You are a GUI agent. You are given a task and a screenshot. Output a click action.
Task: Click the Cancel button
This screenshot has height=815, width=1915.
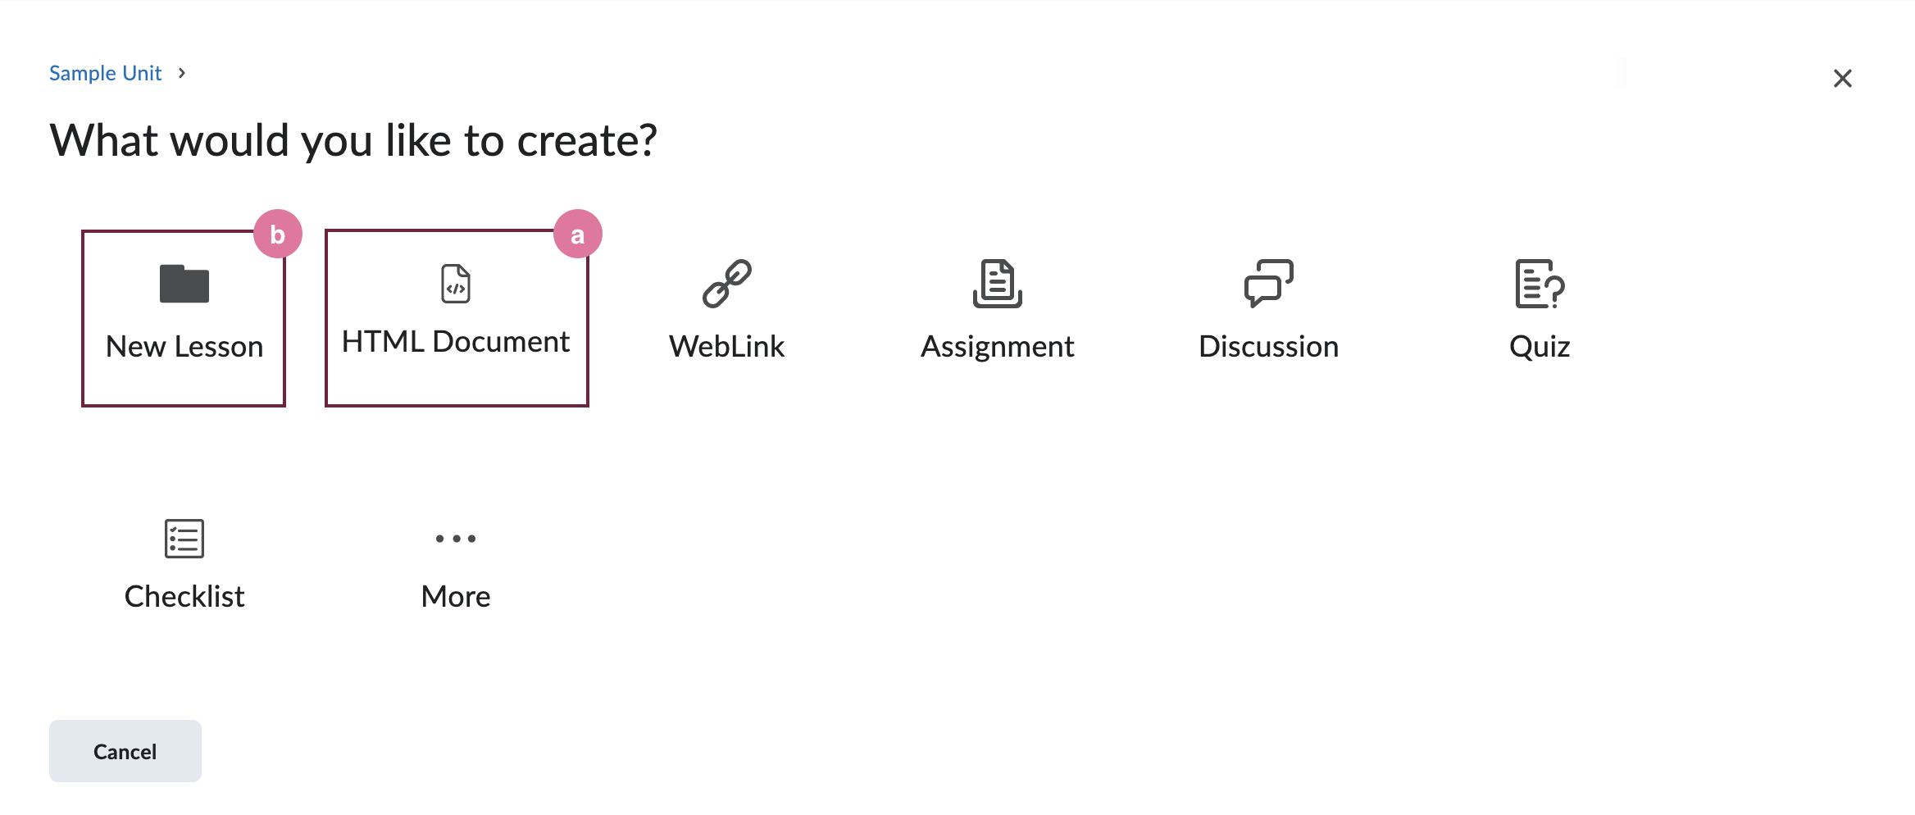pos(125,750)
